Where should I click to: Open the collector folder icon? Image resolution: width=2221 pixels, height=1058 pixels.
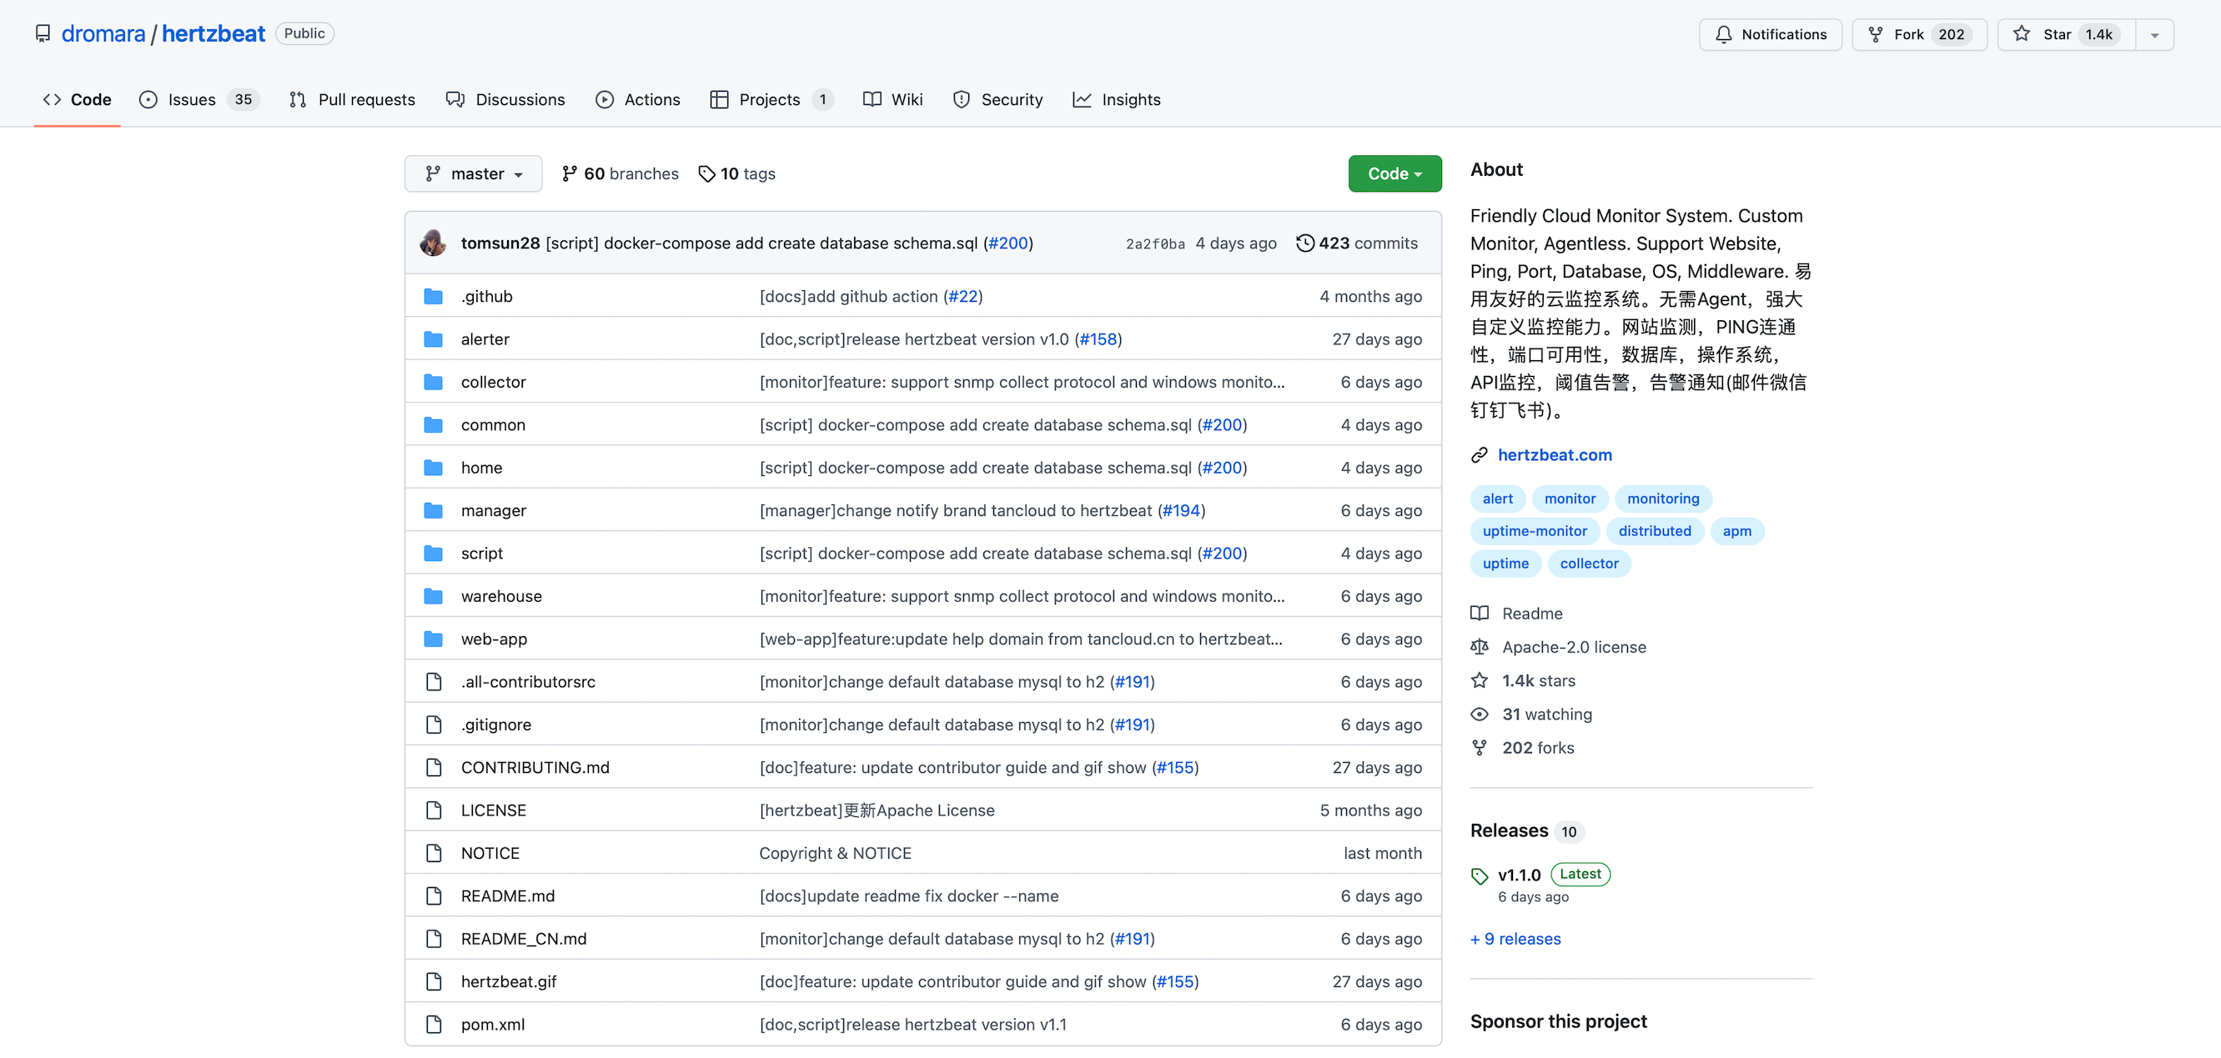click(x=434, y=382)
